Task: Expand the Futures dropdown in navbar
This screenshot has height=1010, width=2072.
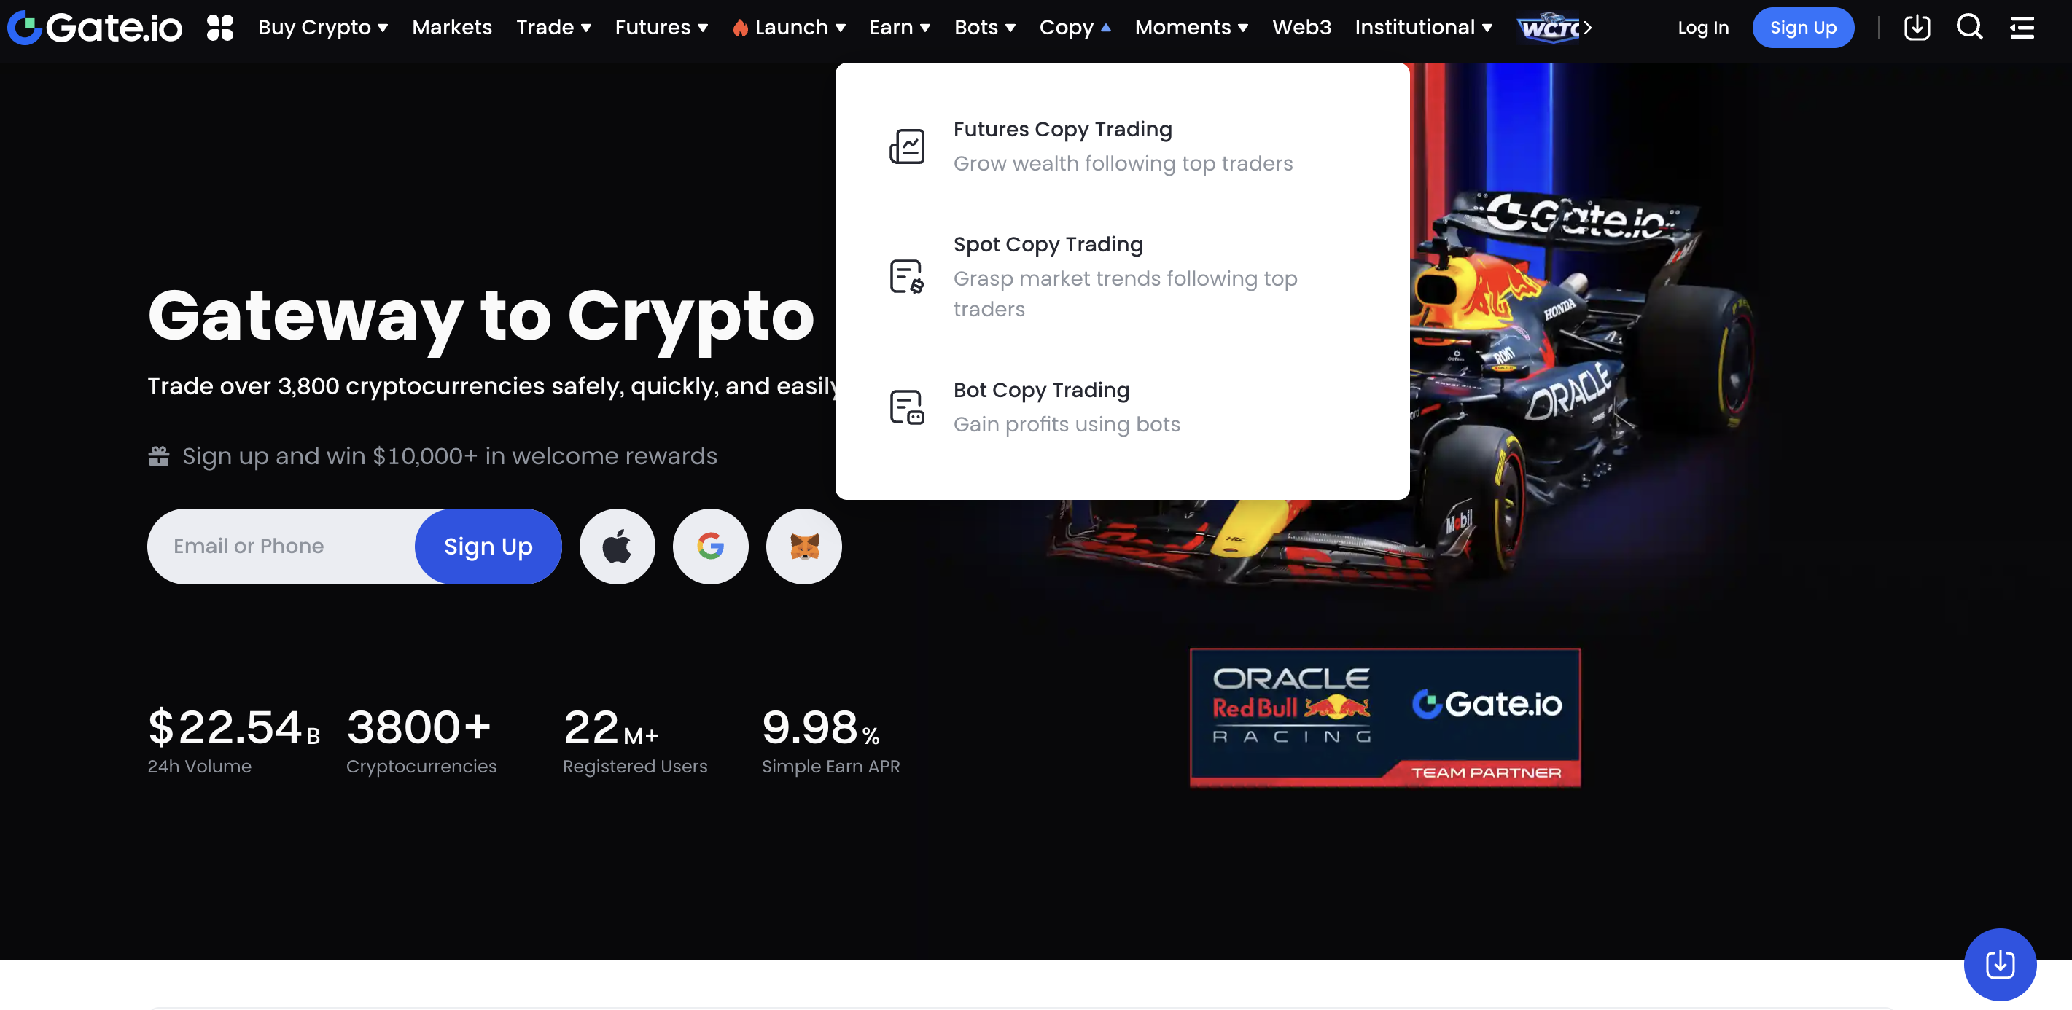Action: click(x=661, y=28)
